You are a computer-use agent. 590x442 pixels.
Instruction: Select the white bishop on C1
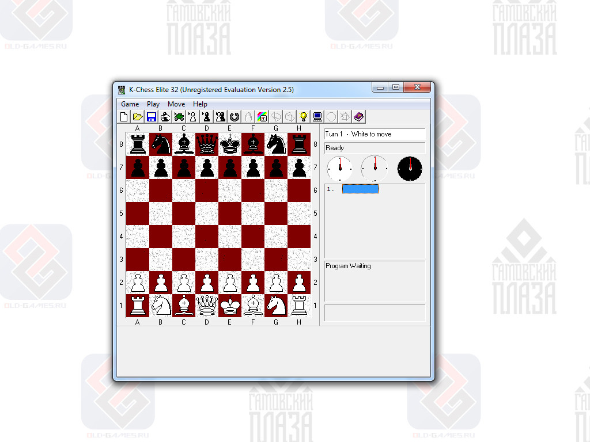tap(184, 306)
